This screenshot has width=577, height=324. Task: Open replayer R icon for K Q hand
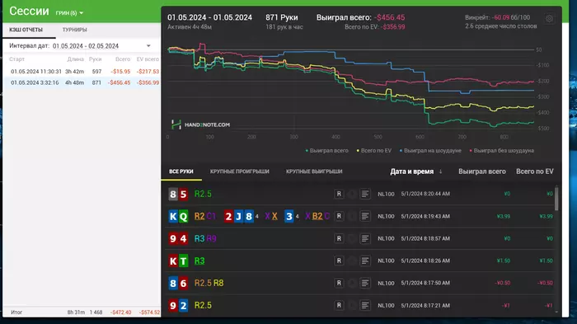(x=339, y=216)
